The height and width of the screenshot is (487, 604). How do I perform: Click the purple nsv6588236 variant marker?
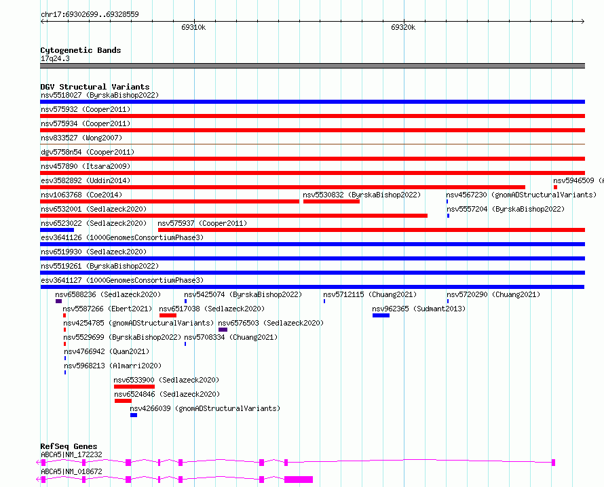[x=58, y=301]
